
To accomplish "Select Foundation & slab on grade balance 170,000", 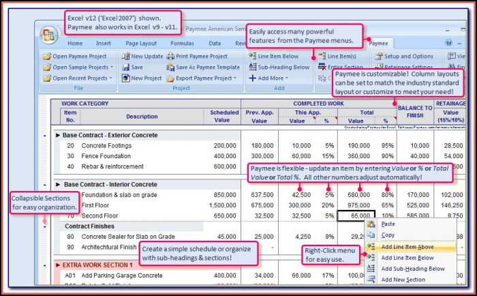I will pyautogui.click(x=418, y=195).
